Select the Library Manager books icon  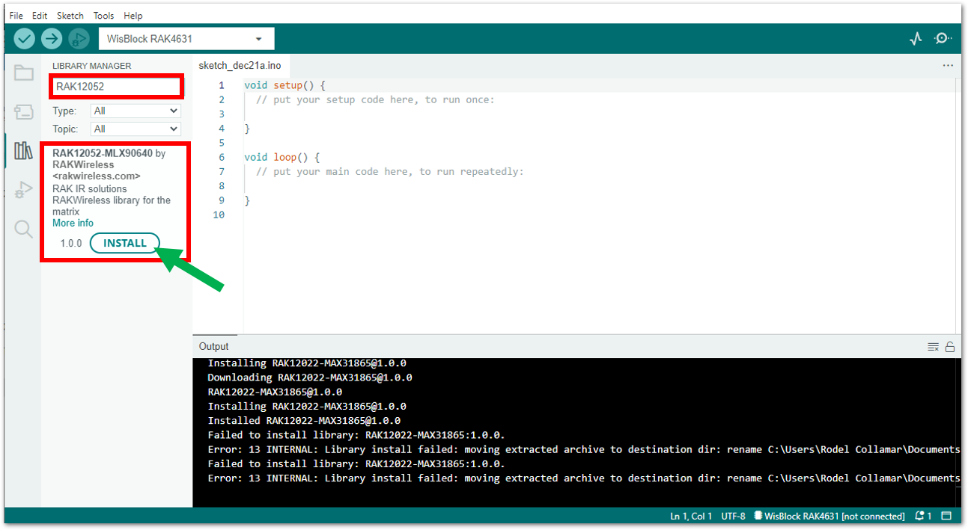pyautogui.click(x=24, y=151)
